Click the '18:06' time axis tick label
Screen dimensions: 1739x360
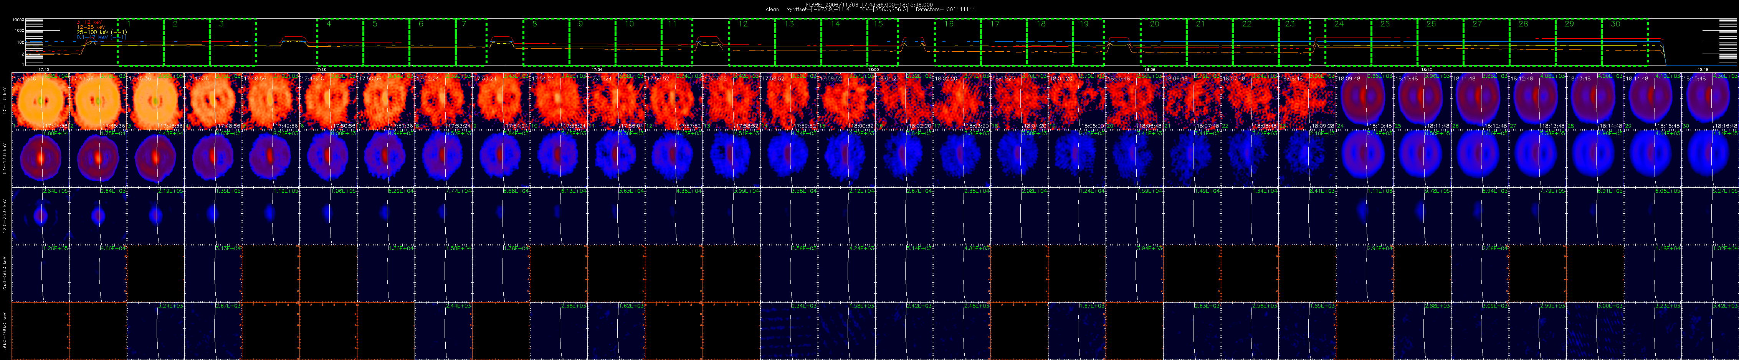(x=1150, y=69)
